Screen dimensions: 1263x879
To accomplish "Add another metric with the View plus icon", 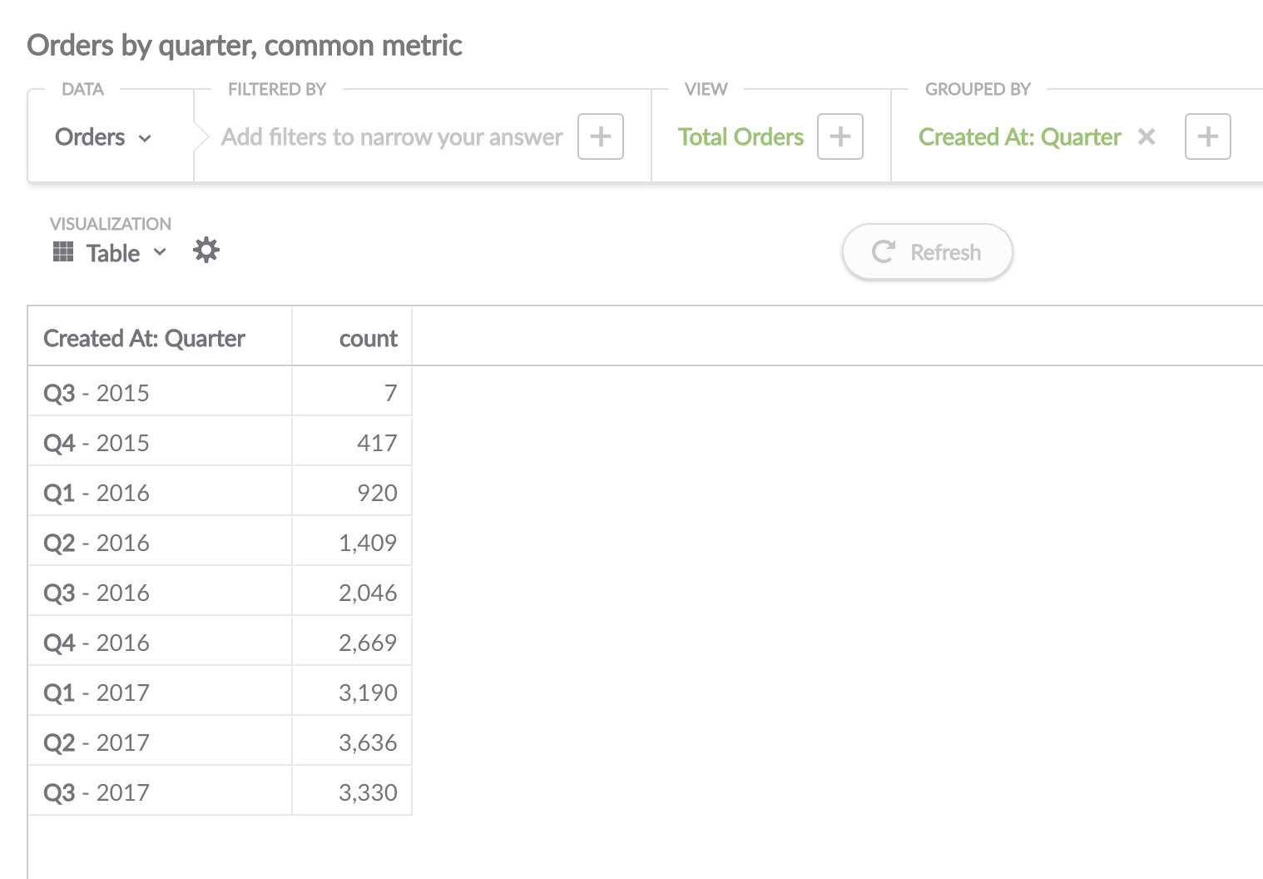I will point(840,137).
